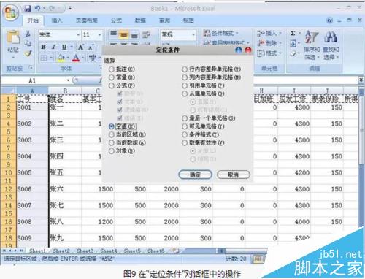Click the 取消 (Cancel) button
The width and height of the screenshot is (365, 279).
(x=233, y=175)
